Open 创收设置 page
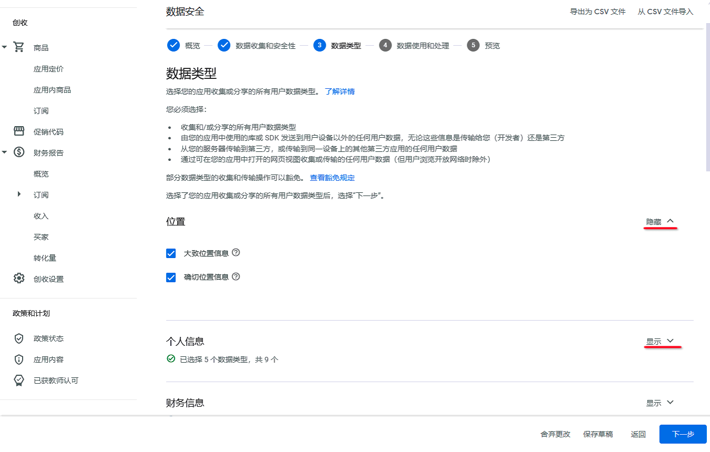This screenshot has height=452, width=710. 48,279
